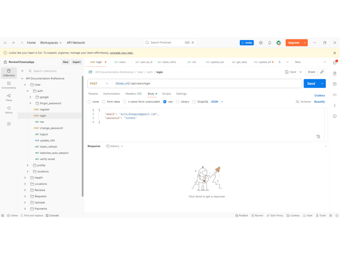Image resolution: width=340 pixels, height=255 pixels.
Task: Click the Import button
Action: tap(76, 62)
